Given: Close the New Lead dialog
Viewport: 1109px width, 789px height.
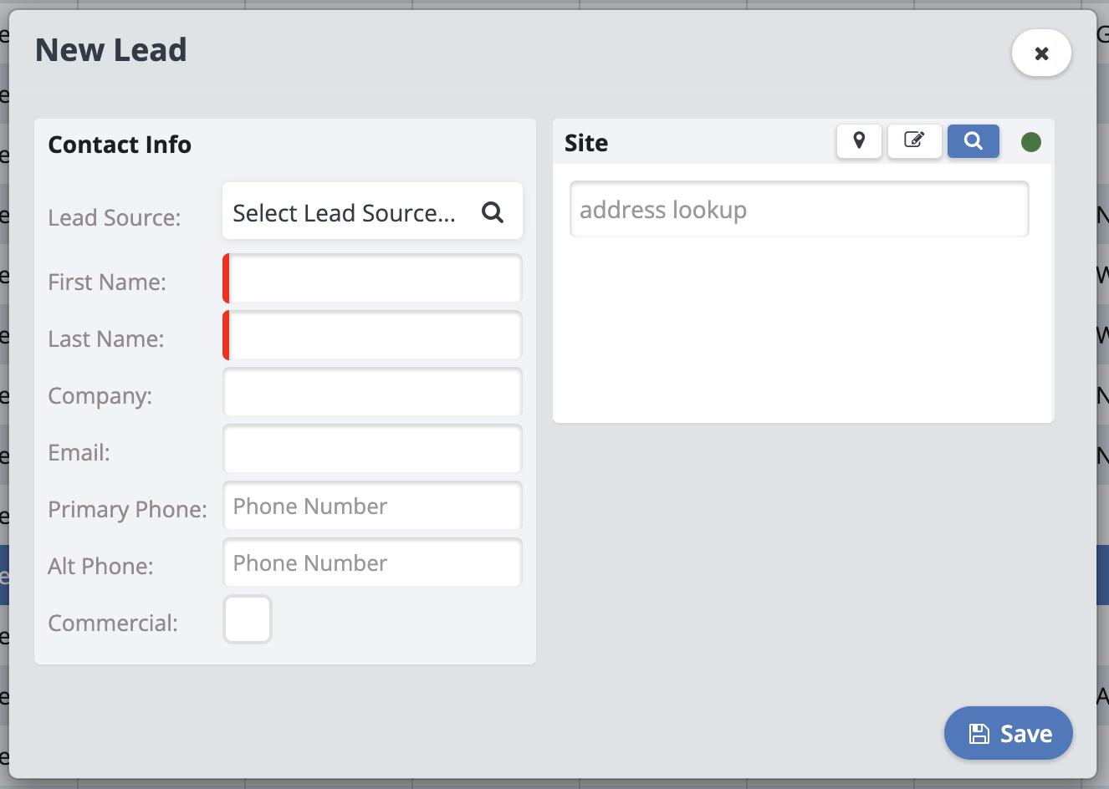Looking at the screenshot, I should coord(1041,53).
